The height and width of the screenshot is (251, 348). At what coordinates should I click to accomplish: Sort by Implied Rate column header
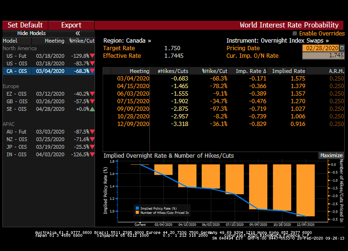[x=287, y=71]
